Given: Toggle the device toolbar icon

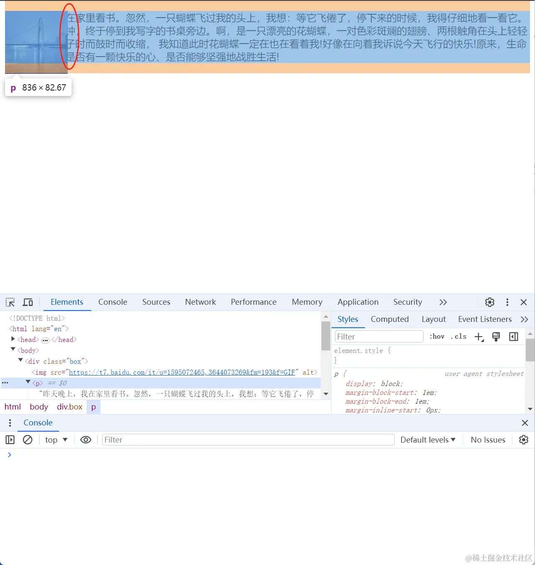Looking at the screenshot, I should (28, 302).
